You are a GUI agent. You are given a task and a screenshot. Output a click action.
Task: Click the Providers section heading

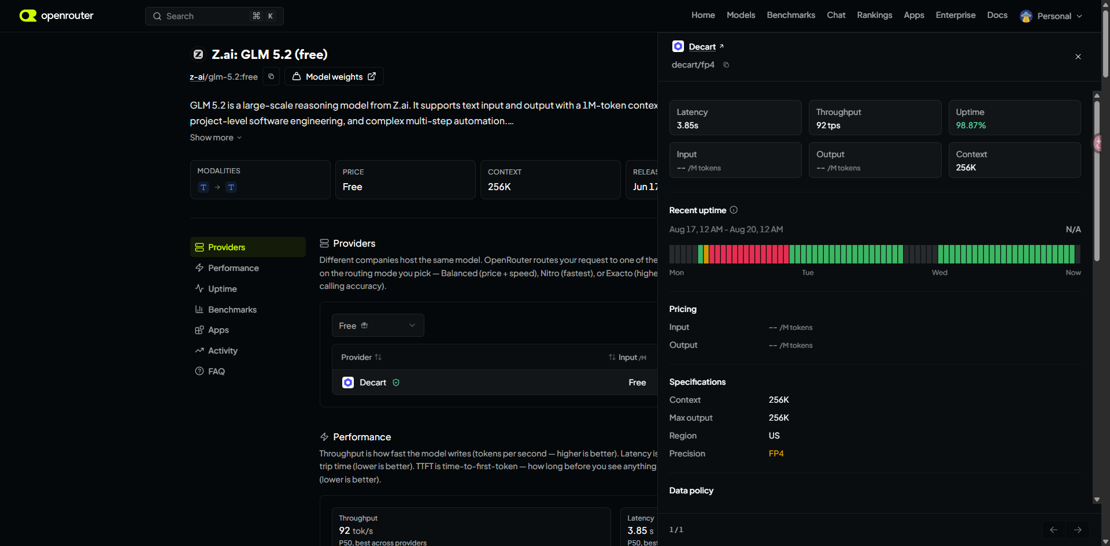point(354,243)
